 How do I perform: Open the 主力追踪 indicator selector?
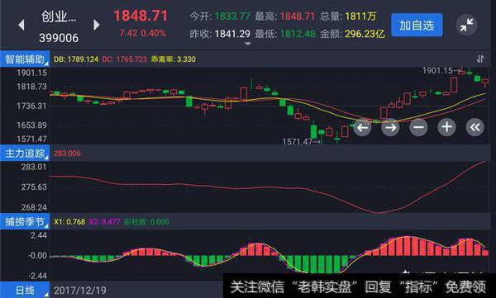tap(25, 154)
